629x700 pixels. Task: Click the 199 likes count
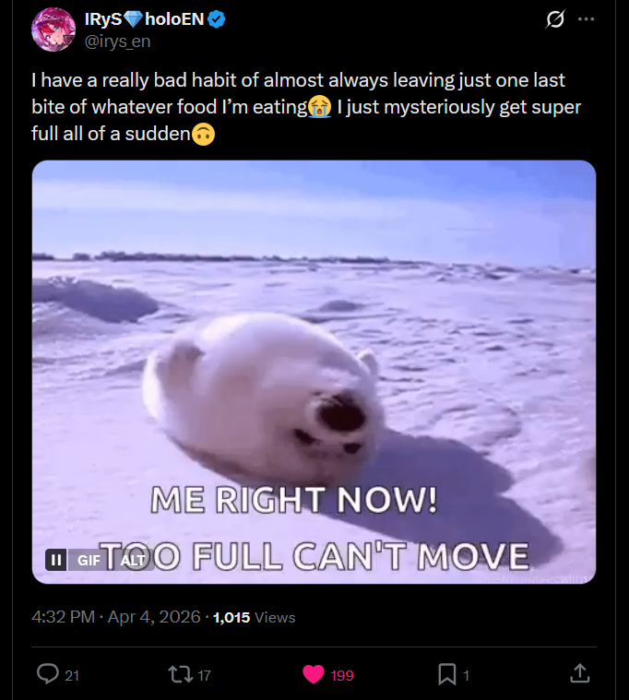[x=342, y=675]
